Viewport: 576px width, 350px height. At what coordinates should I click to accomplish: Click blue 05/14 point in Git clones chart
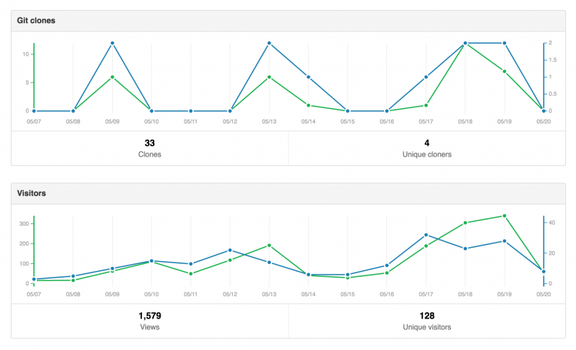click(x=309, y=77)
